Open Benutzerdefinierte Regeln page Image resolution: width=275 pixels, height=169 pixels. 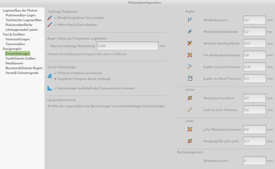pyautogui.click(x=24, y=68)
